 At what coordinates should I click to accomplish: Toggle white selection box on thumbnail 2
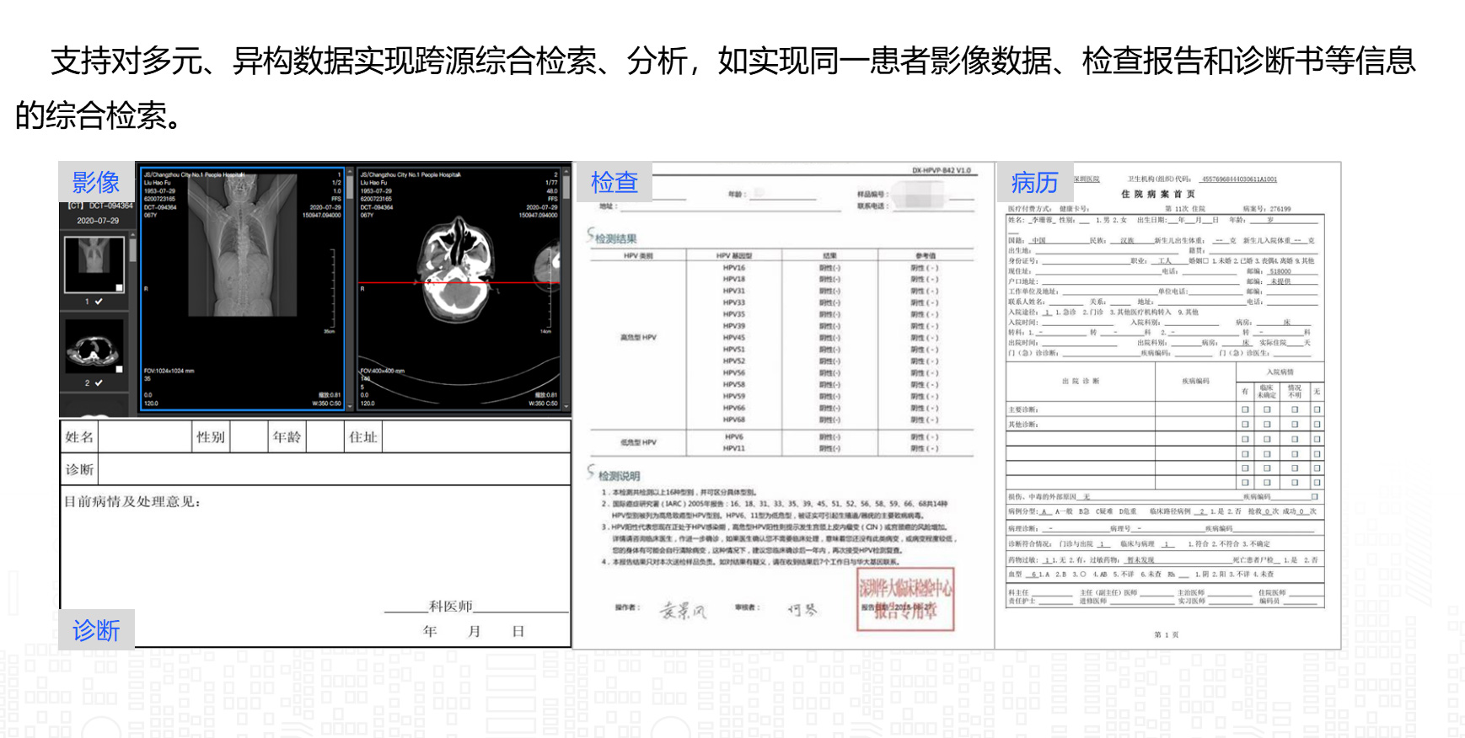[x=119, y=369]
